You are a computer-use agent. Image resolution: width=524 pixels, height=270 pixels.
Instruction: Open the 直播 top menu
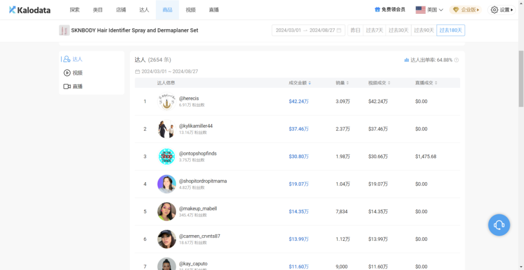point(213,10)
